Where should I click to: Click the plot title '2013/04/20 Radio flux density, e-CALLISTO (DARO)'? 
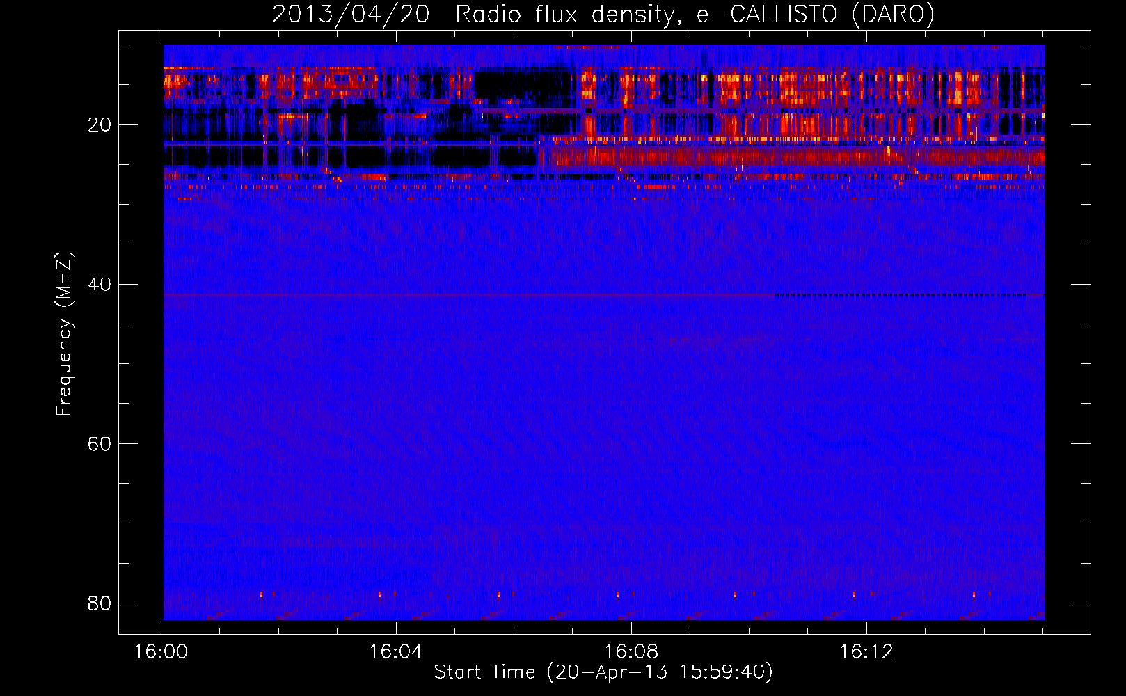pyautogui.click(x=603, y=14)
